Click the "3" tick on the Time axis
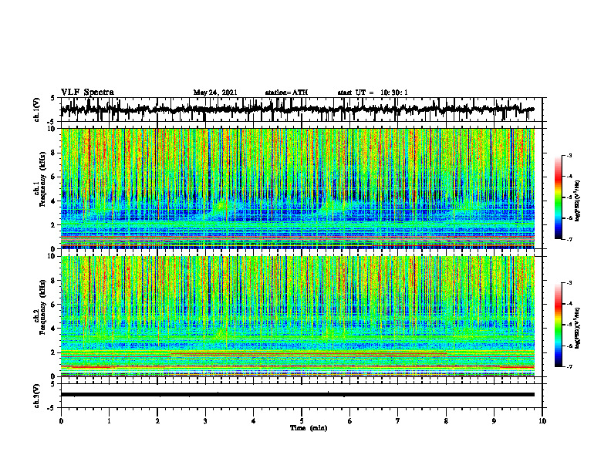611x472 pixels. pyautogui.click(x=205, y=421)
